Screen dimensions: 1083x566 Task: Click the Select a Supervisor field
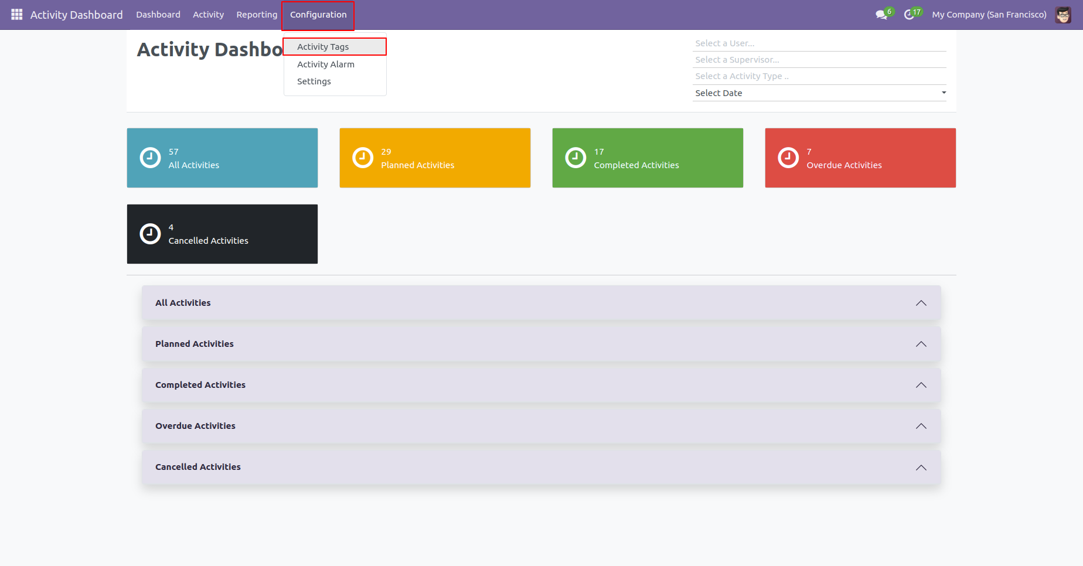pyautogui.click(x=819, y=60)
